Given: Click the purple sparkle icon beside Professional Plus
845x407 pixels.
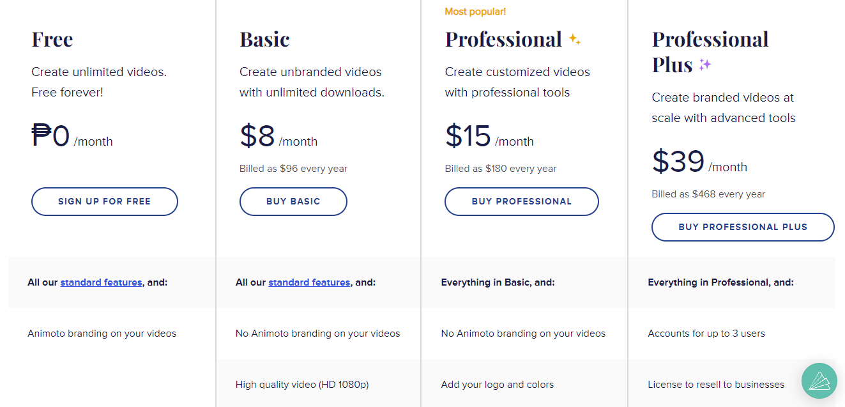Looking at the screenshot, I should tap(704, 65).
